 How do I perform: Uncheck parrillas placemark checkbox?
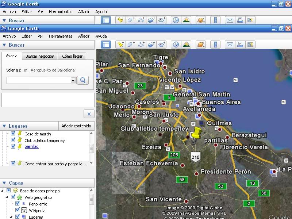point(13,146)
